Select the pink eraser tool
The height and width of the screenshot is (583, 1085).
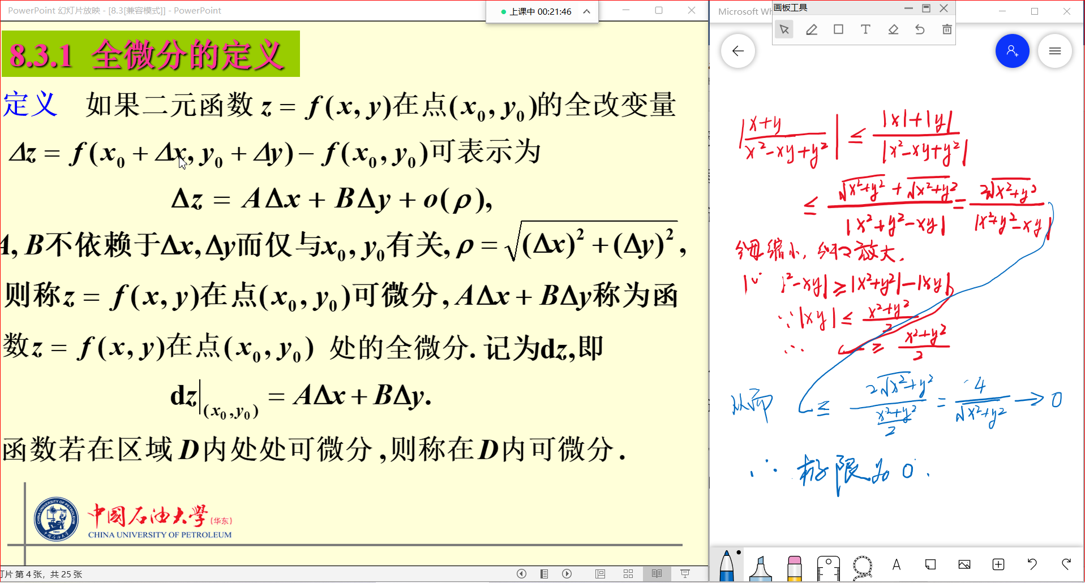tap(794, 567)
